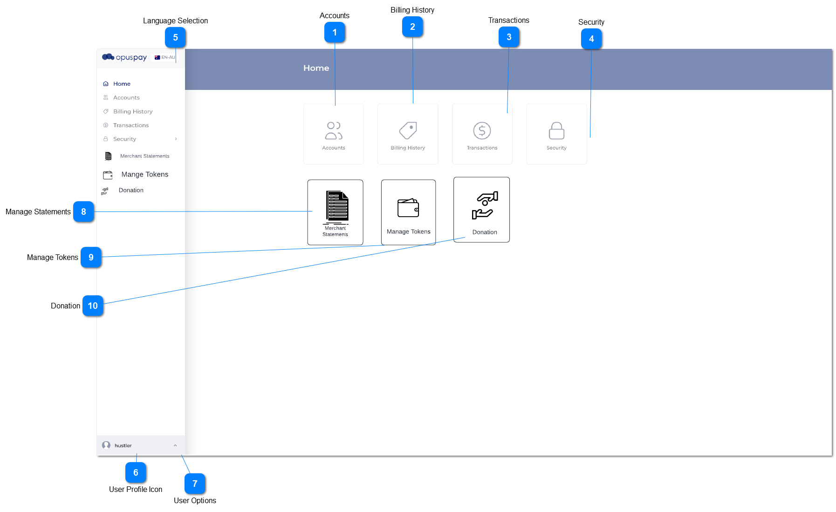
Task: Open the Transactions dollar-sign tile
Action: coord(482,134)
